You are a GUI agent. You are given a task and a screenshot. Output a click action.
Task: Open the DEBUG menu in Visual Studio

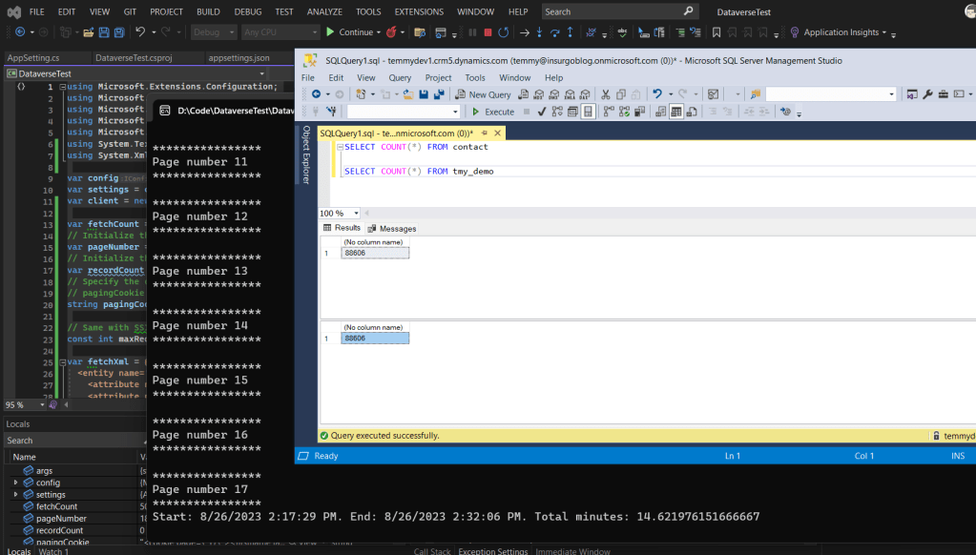tap(248, 11)
